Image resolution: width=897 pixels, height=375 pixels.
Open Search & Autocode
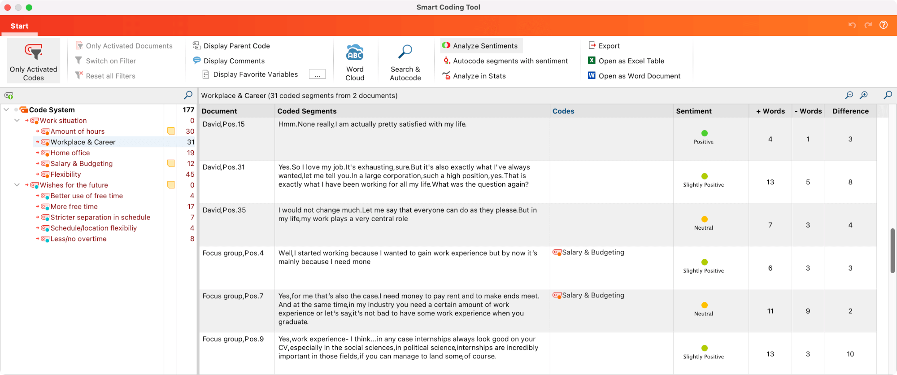point(405,61)
